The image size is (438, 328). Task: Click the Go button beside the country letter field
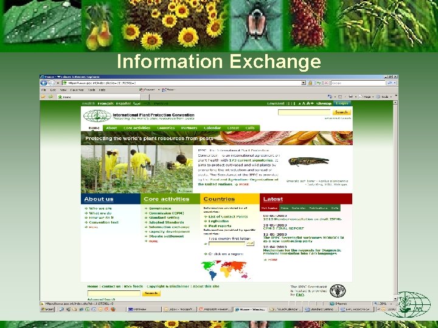point(250,244)
